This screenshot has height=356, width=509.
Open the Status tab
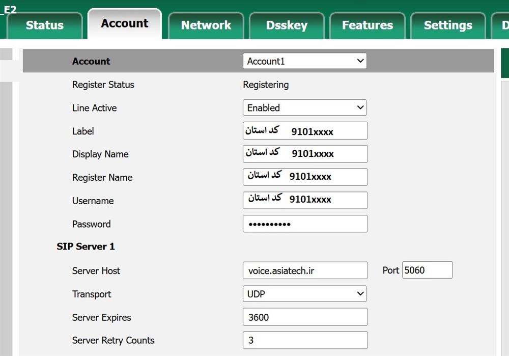point(44,25)
